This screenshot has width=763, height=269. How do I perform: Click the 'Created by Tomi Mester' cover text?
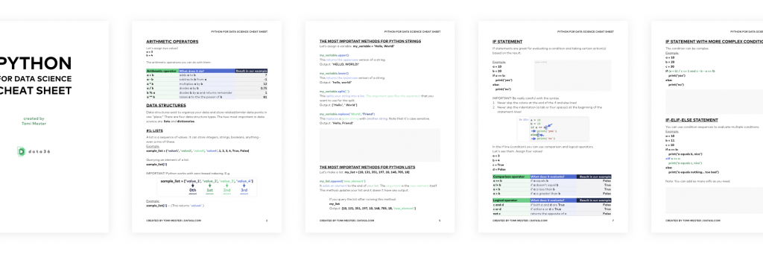pos(34,121)
